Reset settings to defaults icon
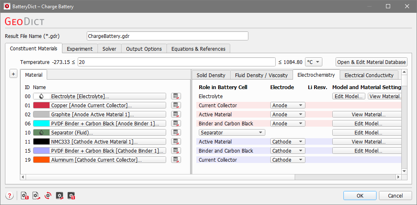417x205 pixels. tap(48, 196)
